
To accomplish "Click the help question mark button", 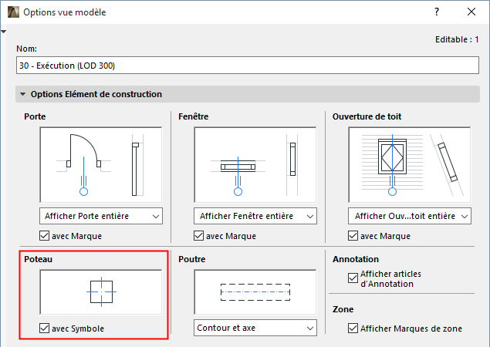I will (x=437, y=12).
